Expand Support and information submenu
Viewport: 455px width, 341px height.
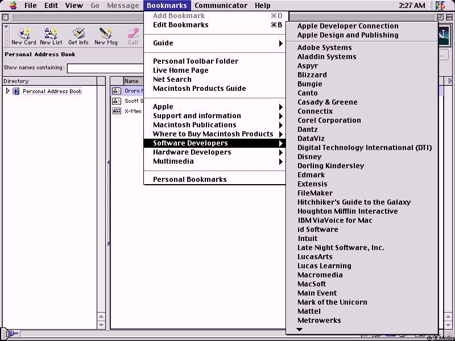[215, 116]
